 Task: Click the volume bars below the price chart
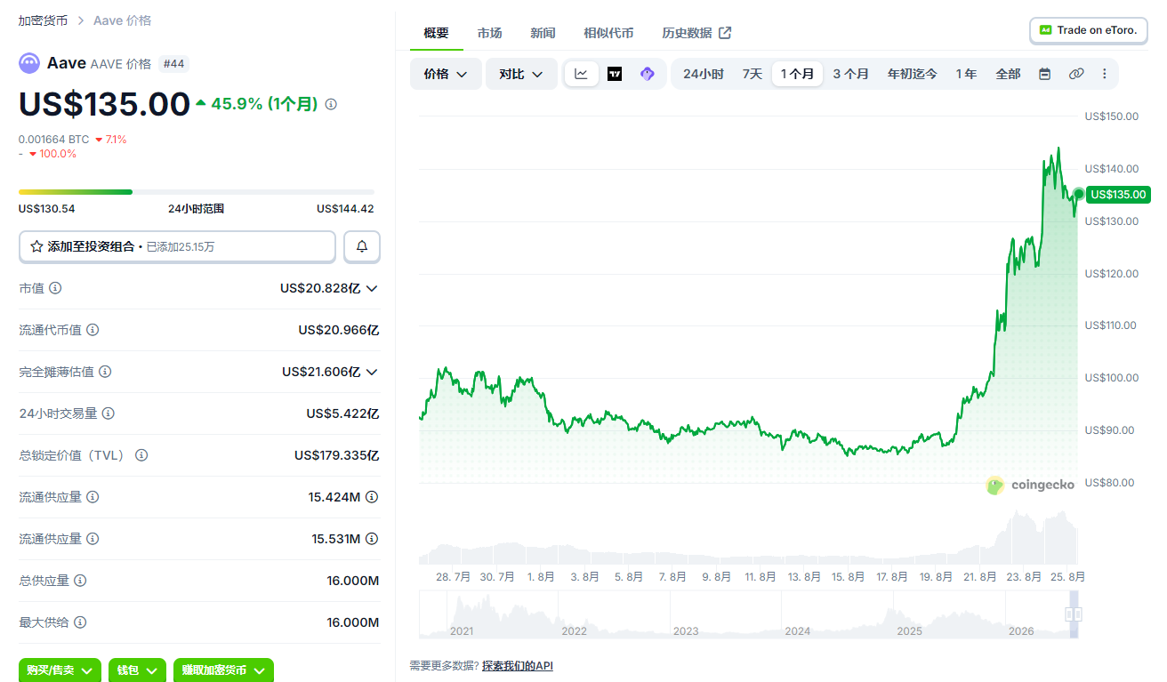coord(748,539)
